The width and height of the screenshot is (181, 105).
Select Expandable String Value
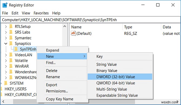(120, 96)
